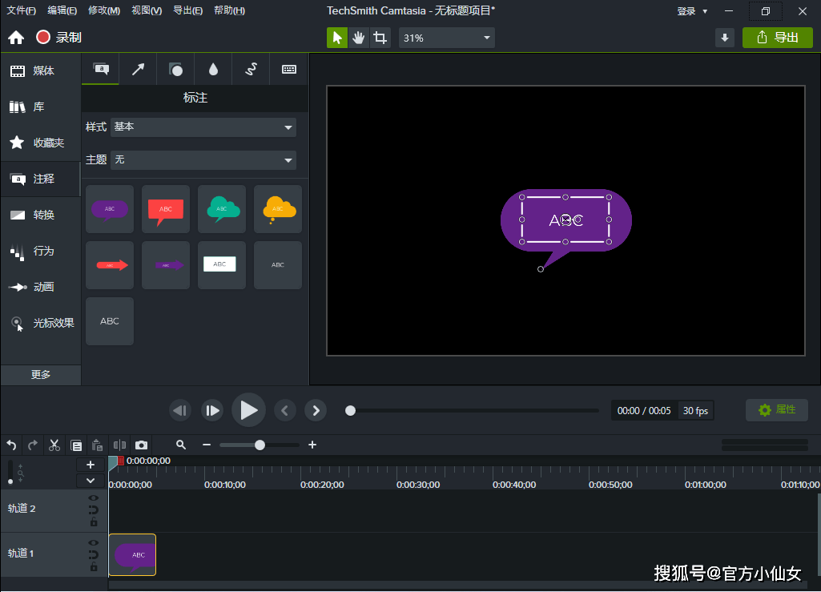Click the green 导出 export button
The height and width of the screenshot is (592, 821).
777,38
